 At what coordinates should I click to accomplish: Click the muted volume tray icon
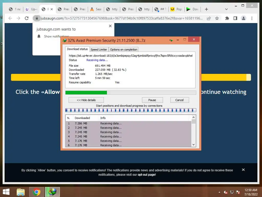[226, 192]
